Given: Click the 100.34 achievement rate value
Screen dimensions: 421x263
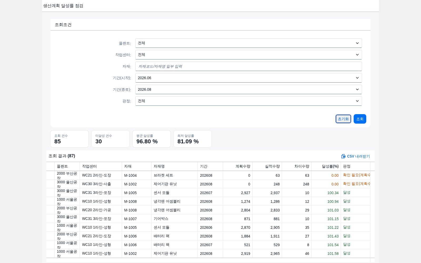Looking at the screenshot, I should pyautogui.click(x=333, y=193).
